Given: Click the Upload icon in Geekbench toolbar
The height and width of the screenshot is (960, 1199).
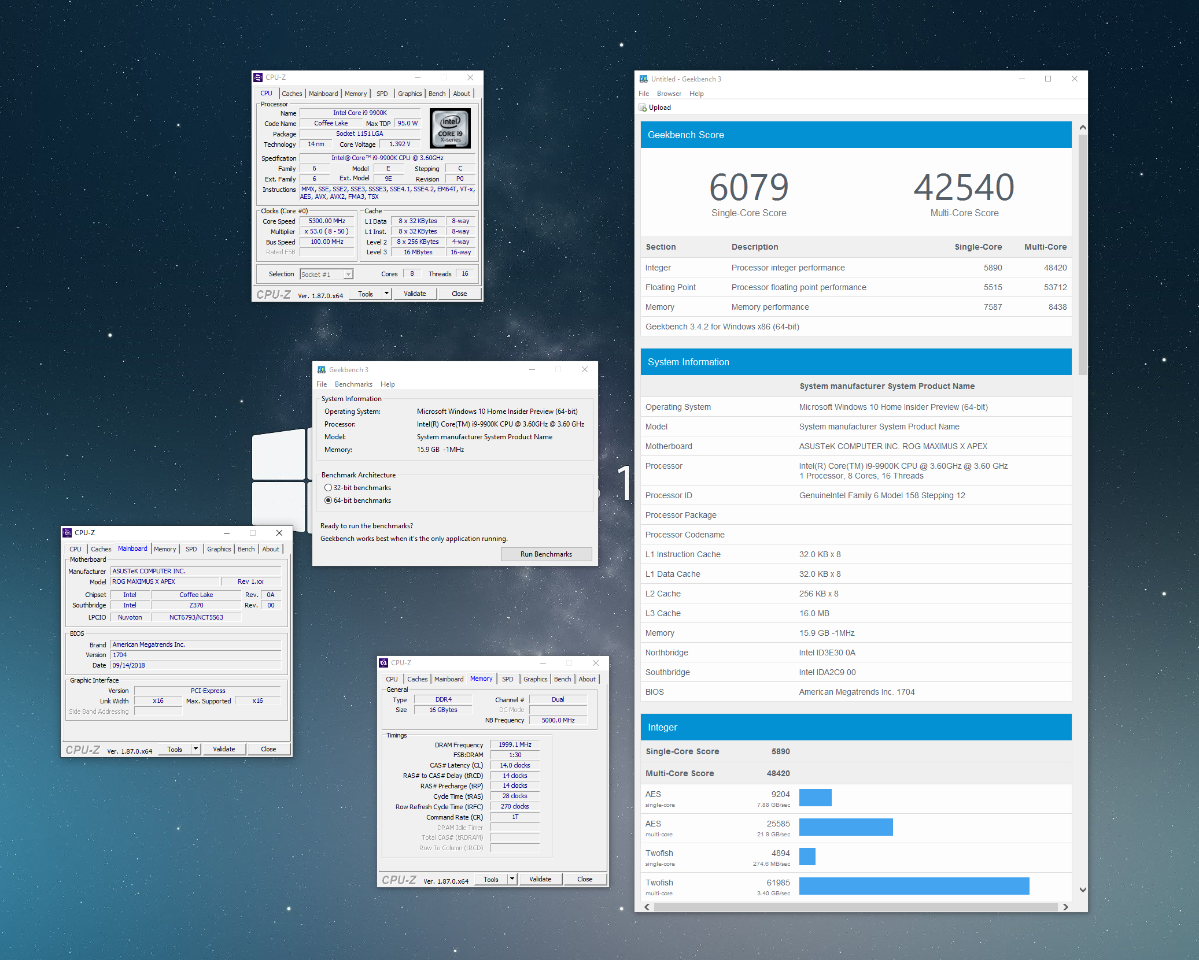Looking at the screenshot, I should 643,108.
